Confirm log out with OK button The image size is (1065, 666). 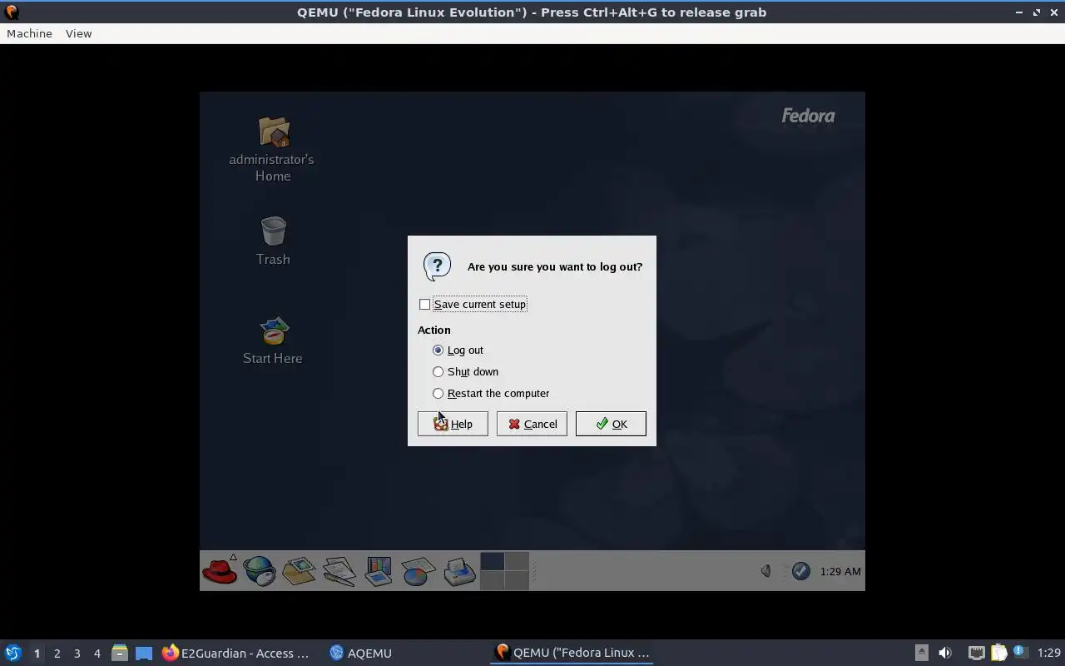(x=611, y=424)
